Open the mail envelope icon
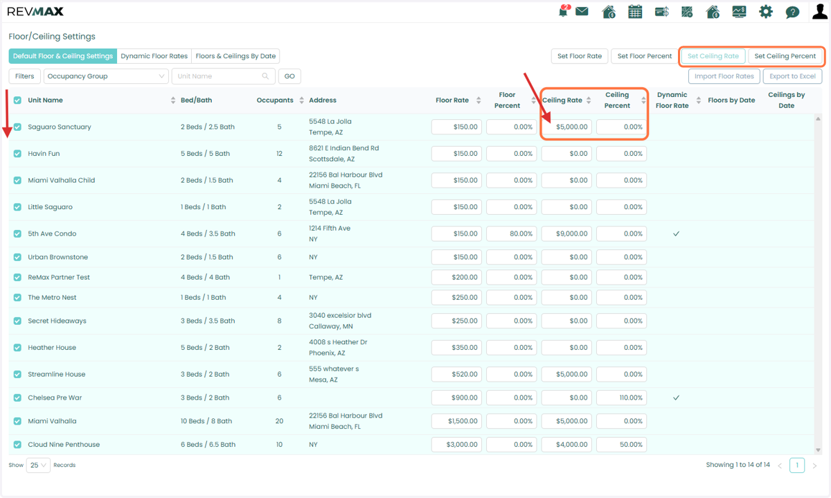Image resolution: width=831 pixels, height=498 pixels. pyautogui.click(x=582, y=12)
